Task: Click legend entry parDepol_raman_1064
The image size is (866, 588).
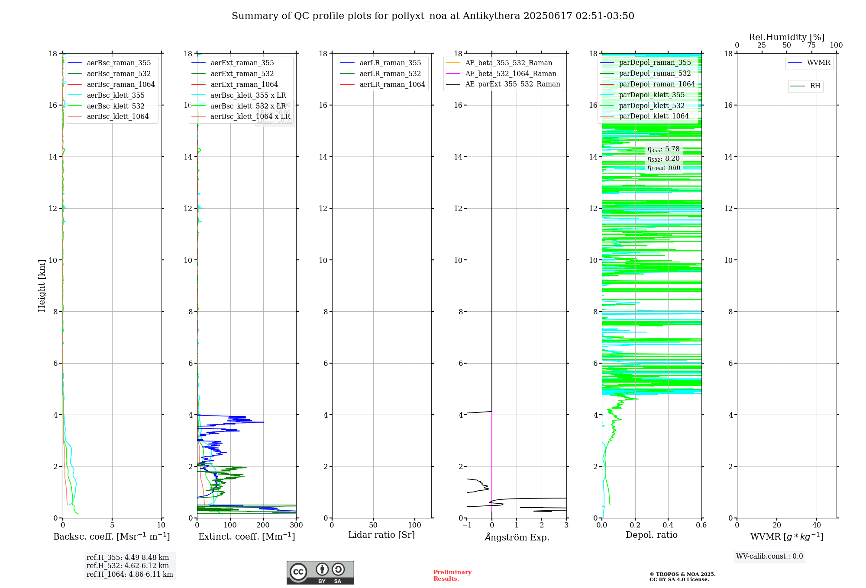Action: point(648,84)
